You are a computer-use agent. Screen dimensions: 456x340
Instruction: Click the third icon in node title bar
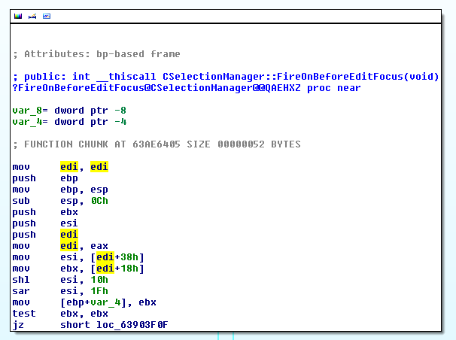[x=47, y=15]
